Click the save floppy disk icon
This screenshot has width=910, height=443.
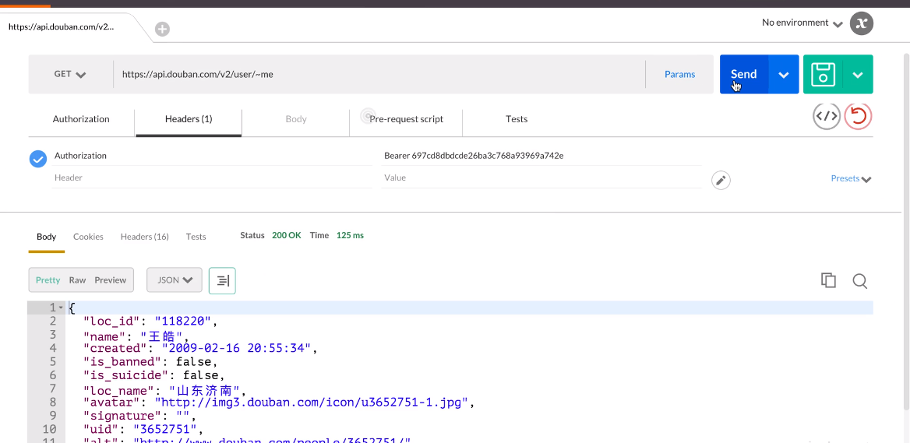(x=823, y=74)
